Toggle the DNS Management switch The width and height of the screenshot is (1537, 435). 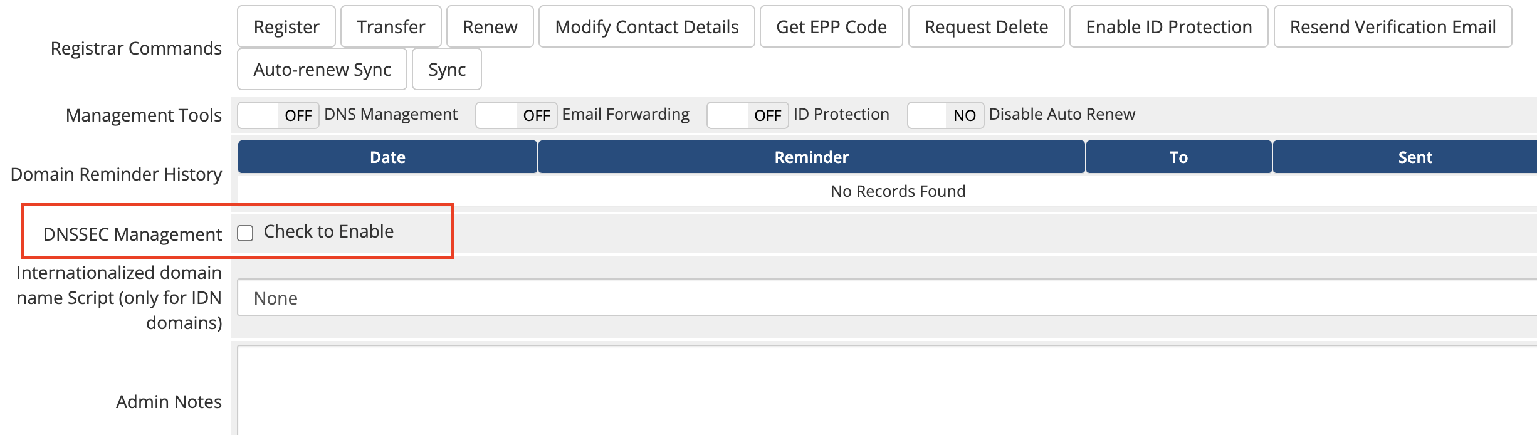pyautogui.click(x=278, y=115)
